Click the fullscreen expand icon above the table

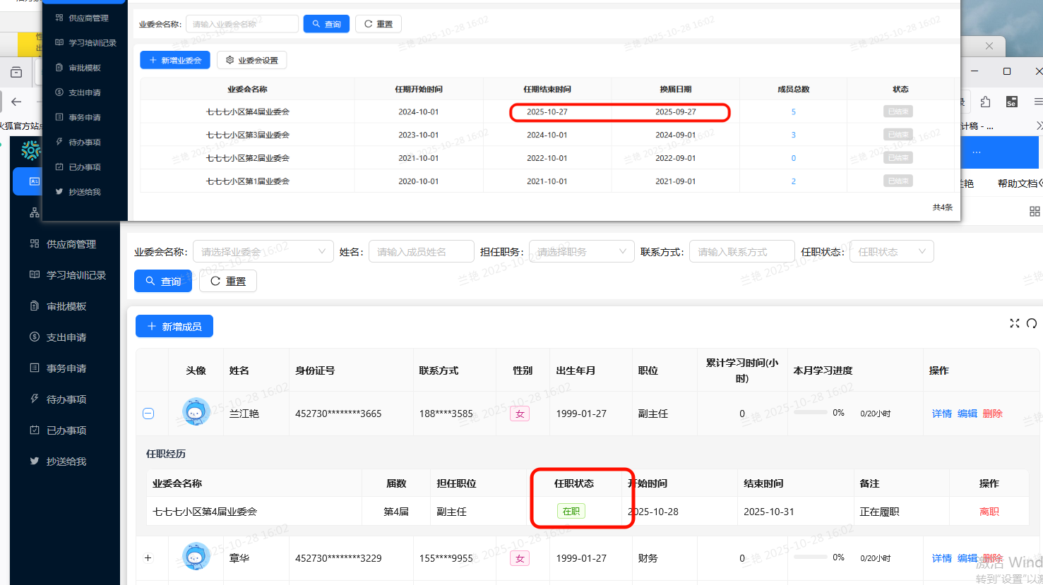click(x=1014, y=323)
